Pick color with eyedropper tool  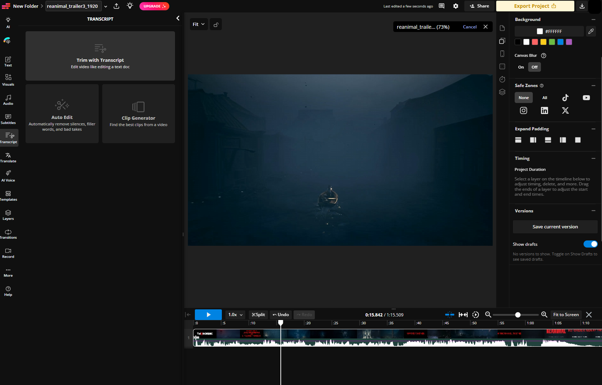click(591, 31)
